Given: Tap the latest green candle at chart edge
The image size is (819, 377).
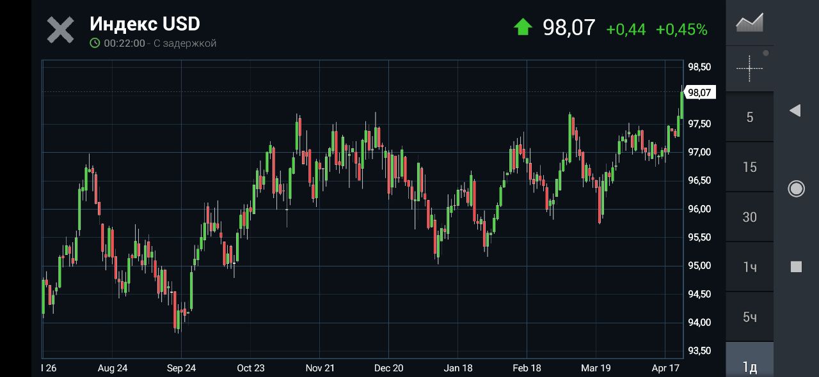Looking at the screenshot, I should point(682,104).
